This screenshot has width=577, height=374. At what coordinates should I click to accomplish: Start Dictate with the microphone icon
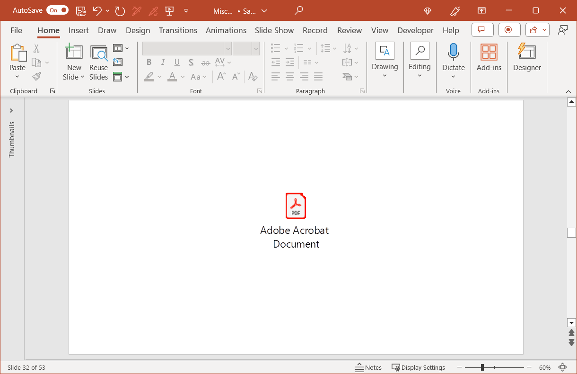click(453, 52)
